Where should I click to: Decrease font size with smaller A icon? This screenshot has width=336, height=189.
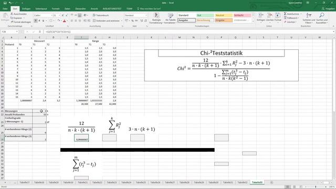pyautogui.click(x=67, y=15)
